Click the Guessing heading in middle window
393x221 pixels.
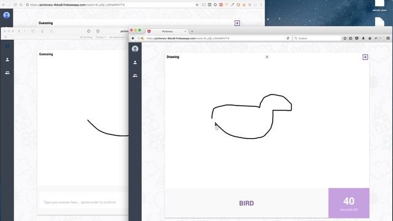point(46,54)
